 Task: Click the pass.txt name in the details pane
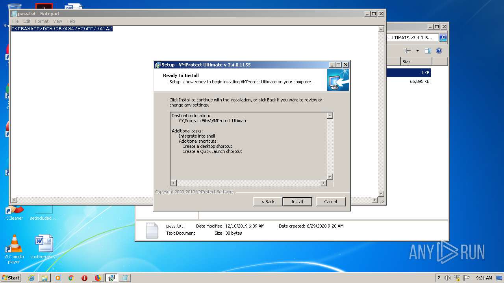click(174, 226)
